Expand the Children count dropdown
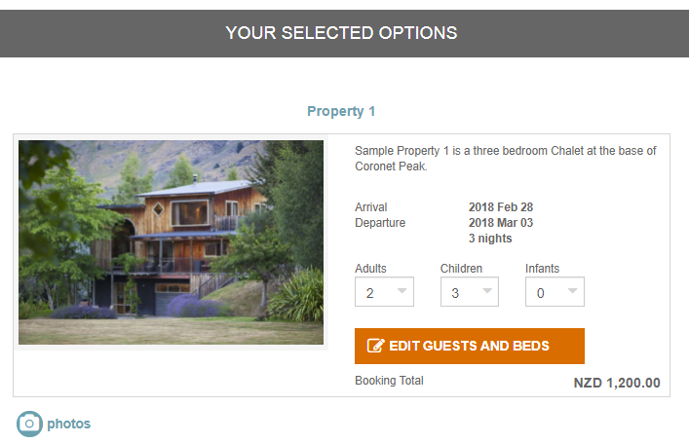This screenshot has width=689, height=443. pyautogui.click(x=470, y=291)
